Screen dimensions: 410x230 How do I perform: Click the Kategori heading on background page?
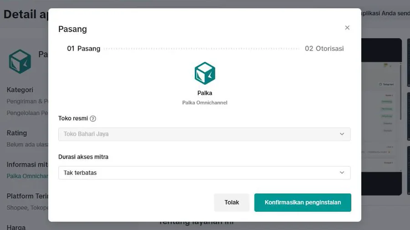(20, 90)
